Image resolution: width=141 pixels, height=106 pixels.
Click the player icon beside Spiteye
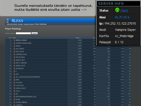pyautogui.click(x=14, y=46)
